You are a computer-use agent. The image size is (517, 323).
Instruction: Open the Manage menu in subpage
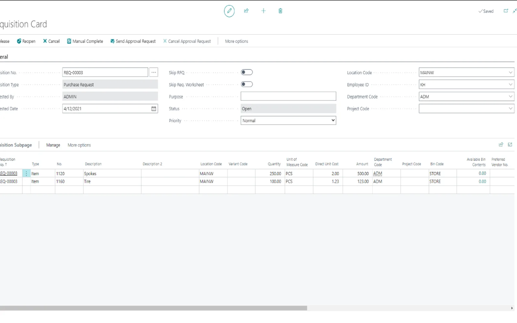click(53, 145)
